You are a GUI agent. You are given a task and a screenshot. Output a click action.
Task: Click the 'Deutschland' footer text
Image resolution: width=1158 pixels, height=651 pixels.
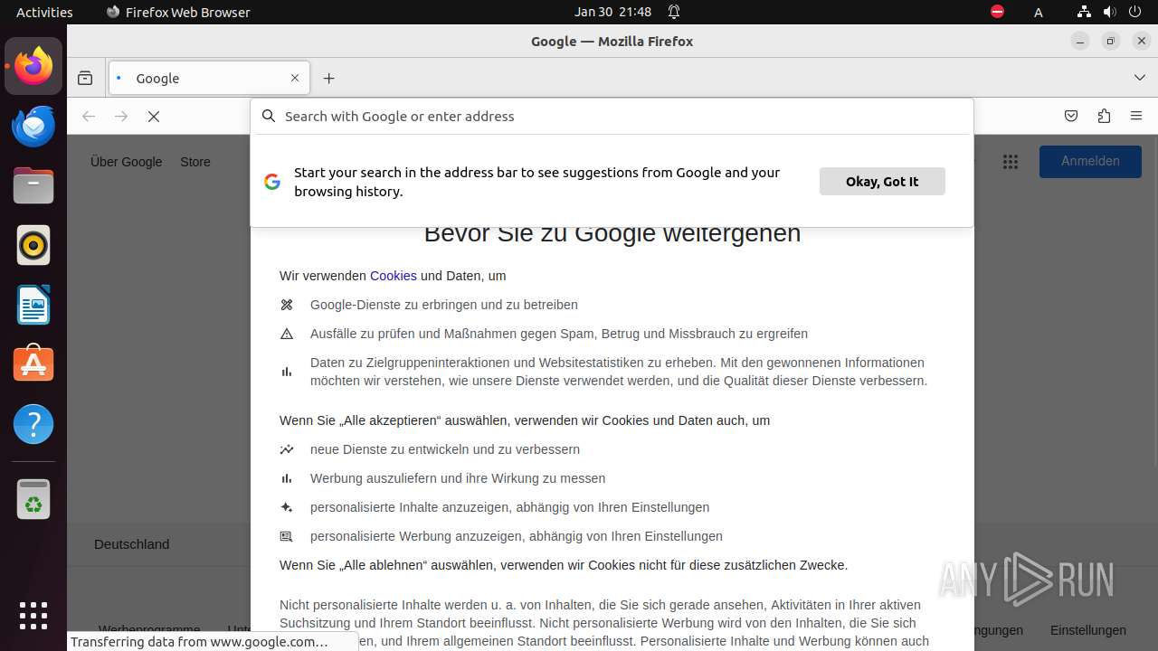(132, 544)
